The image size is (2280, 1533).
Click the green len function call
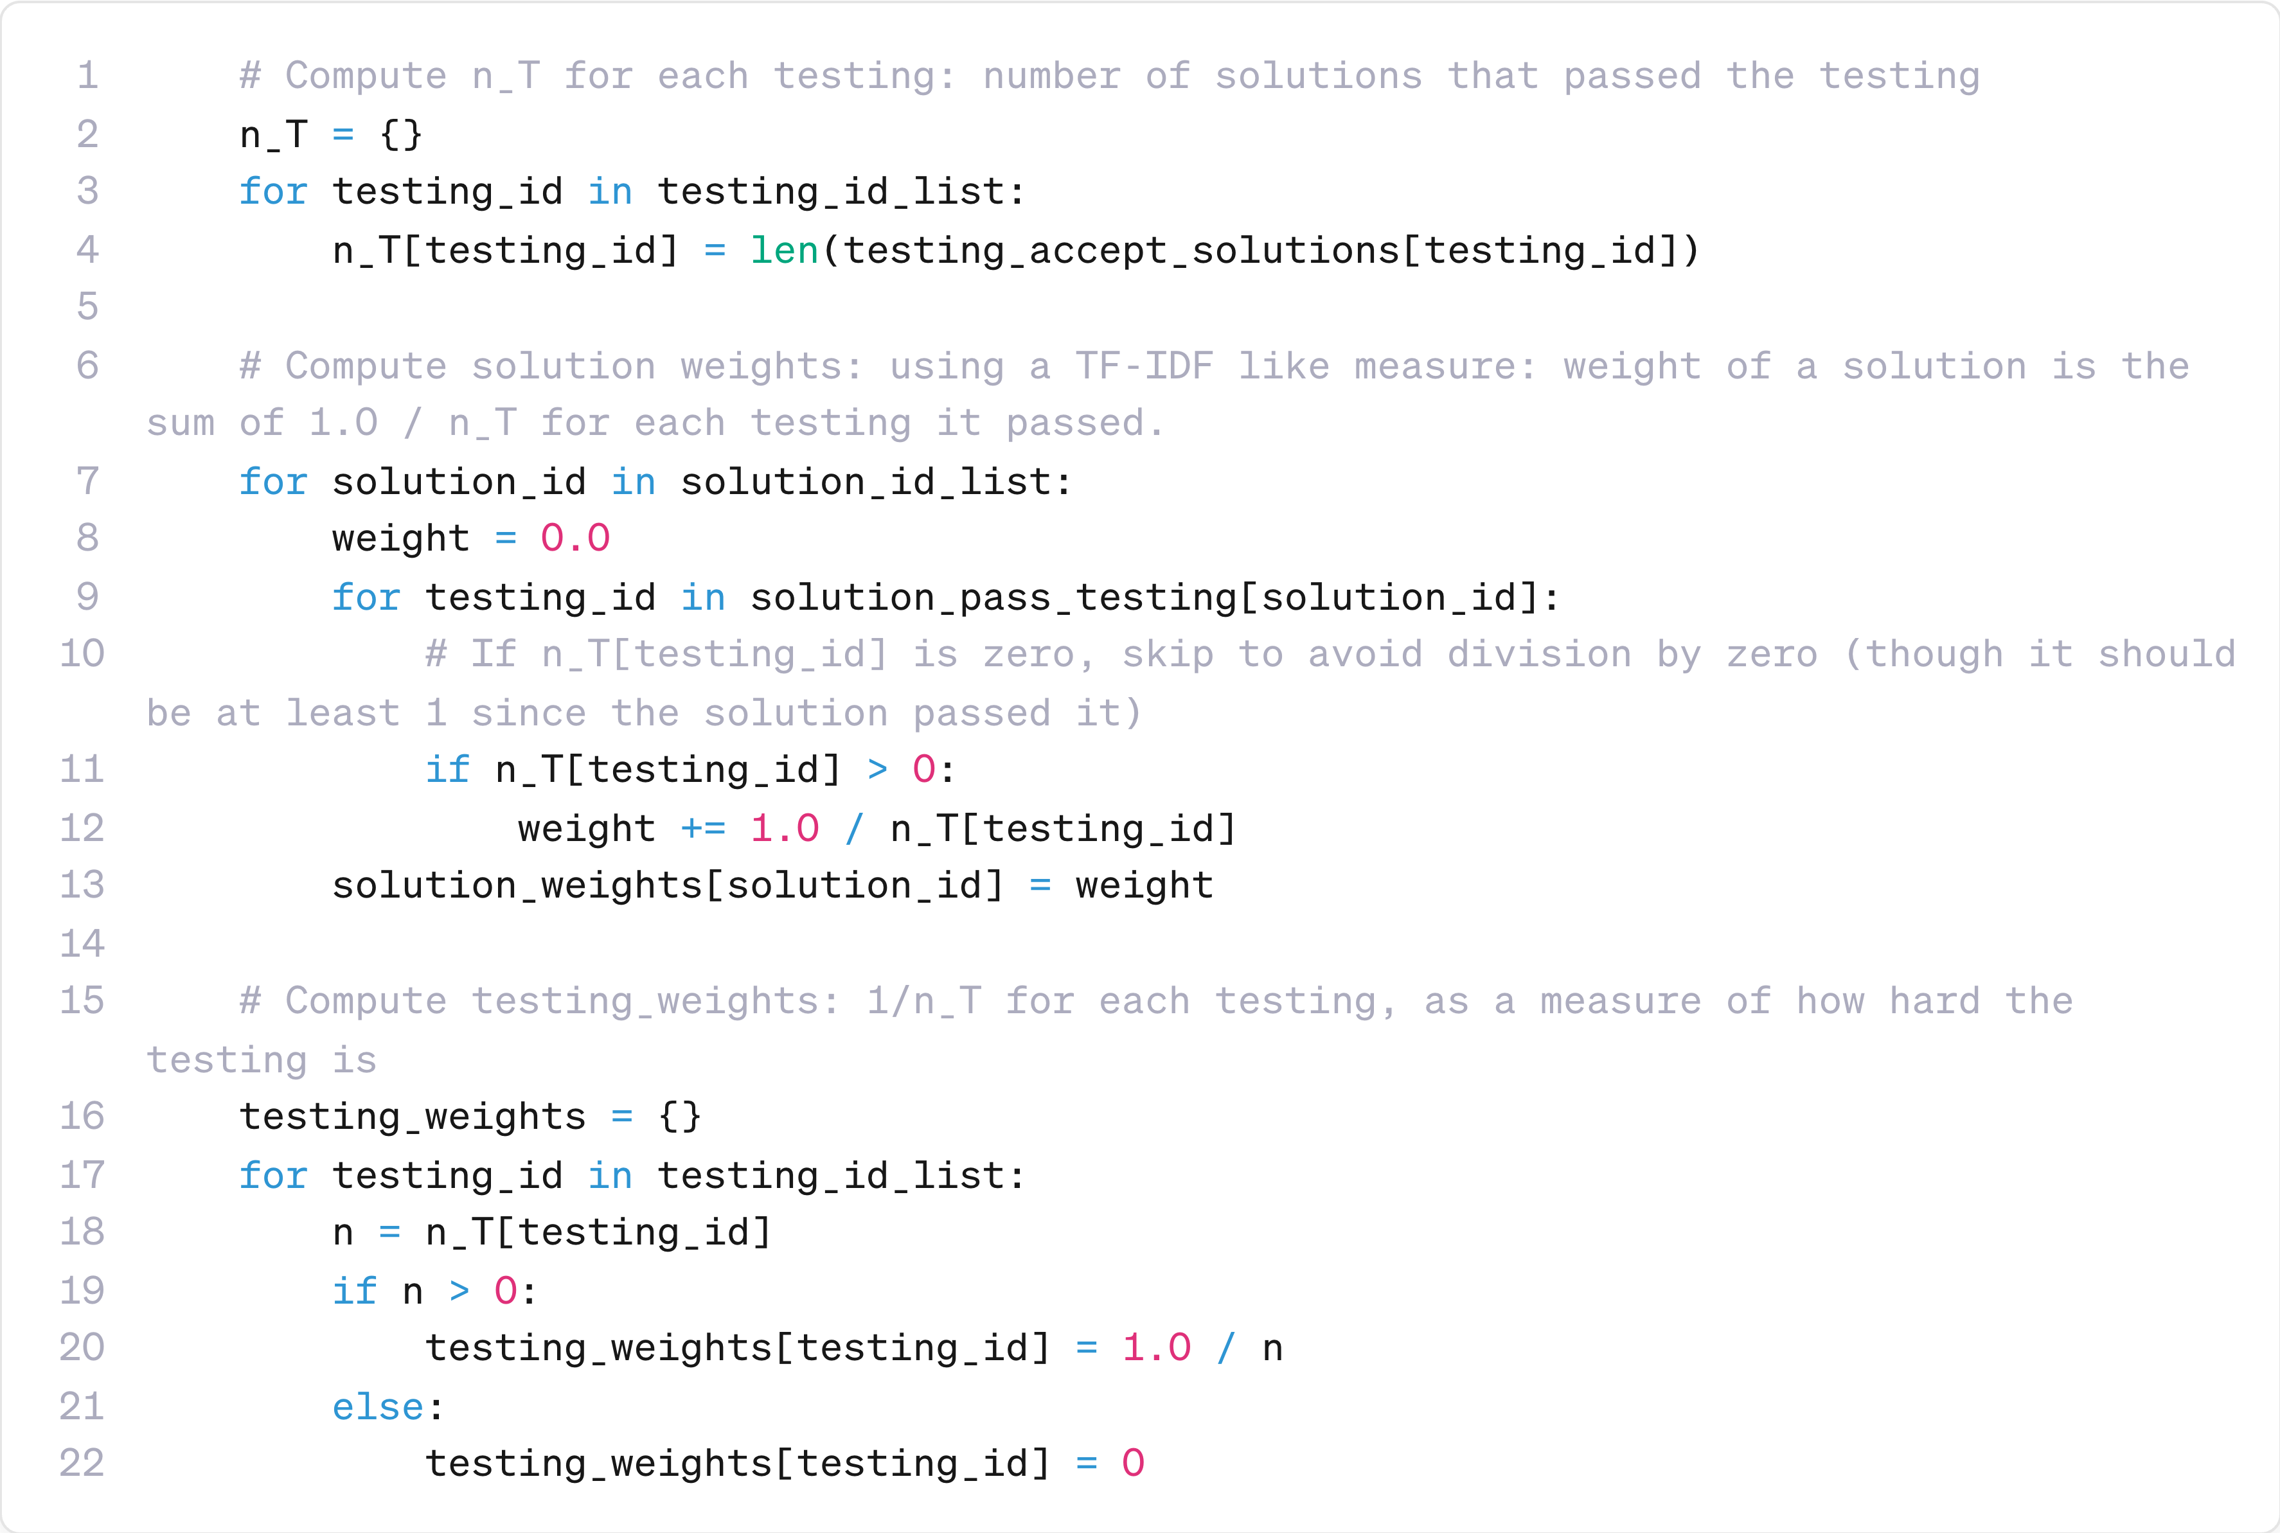[784, 251]
